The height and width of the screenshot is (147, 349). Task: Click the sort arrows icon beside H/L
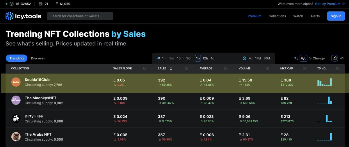pyautogui.click(x=296, y=58)
